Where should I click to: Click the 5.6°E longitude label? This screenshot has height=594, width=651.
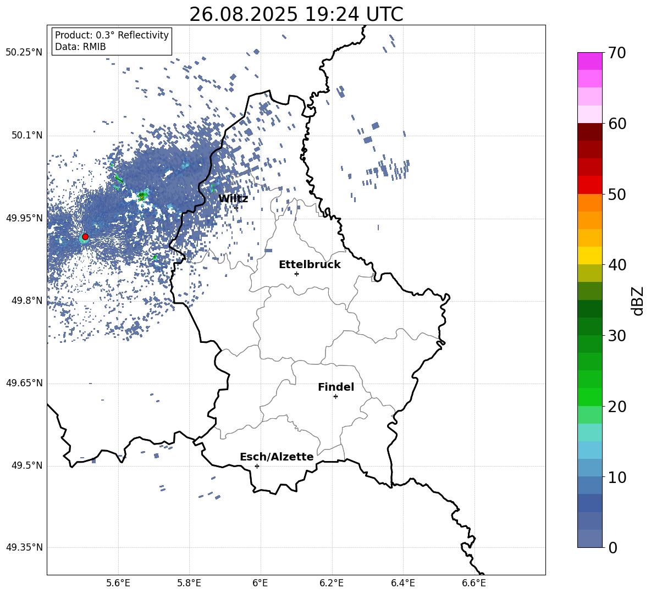(x=118, y=583)
